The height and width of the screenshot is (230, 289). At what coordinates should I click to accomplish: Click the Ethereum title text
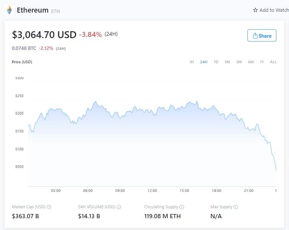[x=32, y=10]
